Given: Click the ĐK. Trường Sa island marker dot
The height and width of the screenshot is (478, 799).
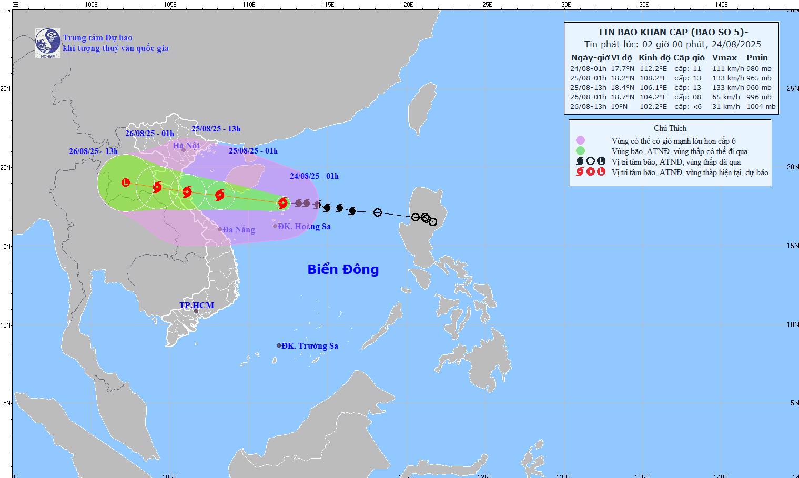Looking at the screenshot, I should point(279,345).
